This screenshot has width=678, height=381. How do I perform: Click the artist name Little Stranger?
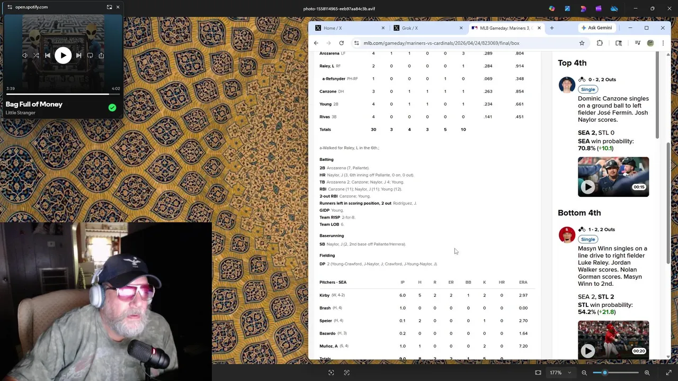pyautogui.click(x=21, y=113)
